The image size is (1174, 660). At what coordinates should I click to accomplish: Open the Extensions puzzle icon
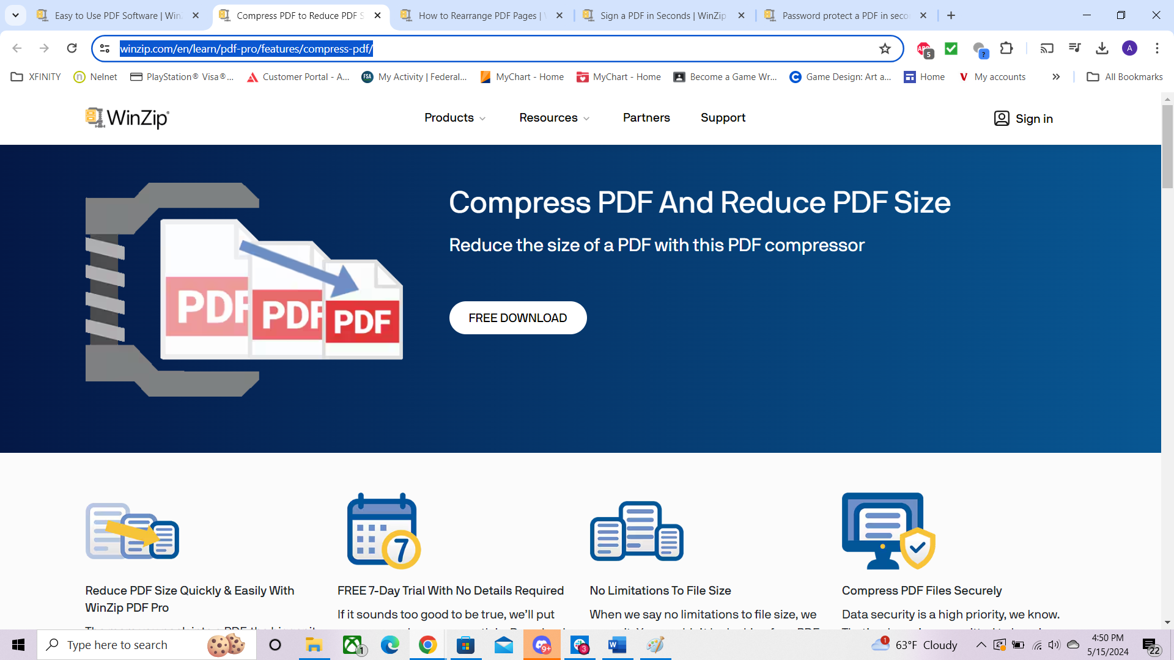click(1006, 48)
